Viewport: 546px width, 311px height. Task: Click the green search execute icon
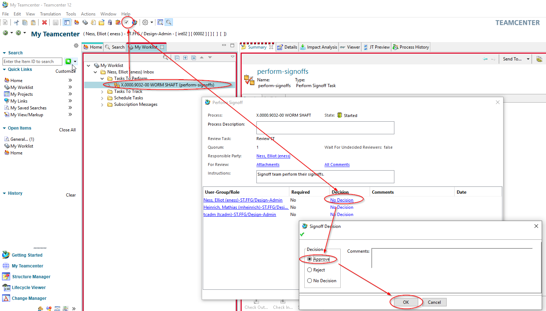point(68,62)
